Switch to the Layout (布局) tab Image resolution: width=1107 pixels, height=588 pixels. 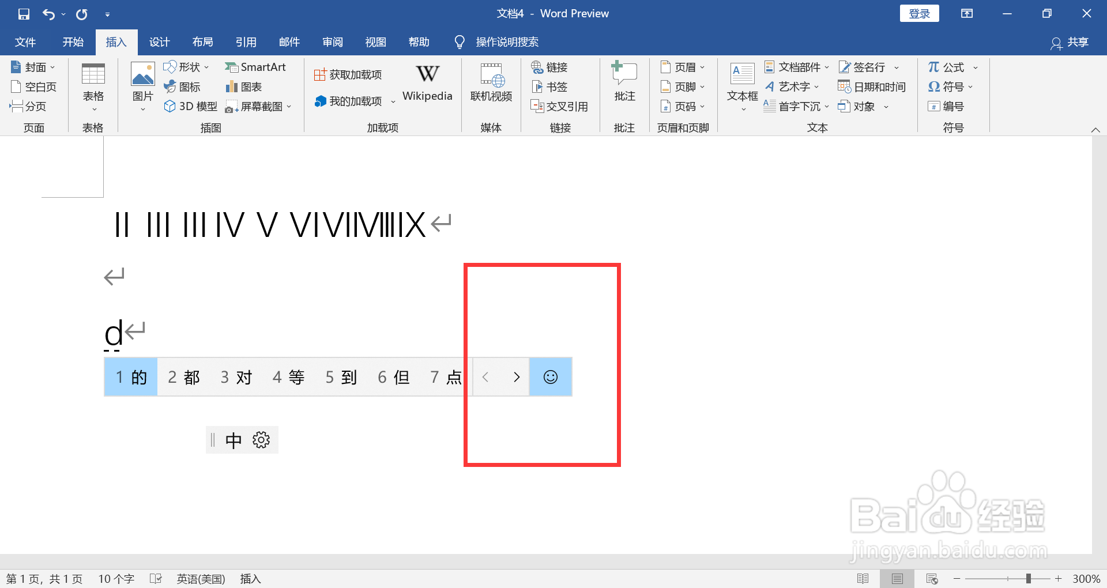(x=202, y=42)
